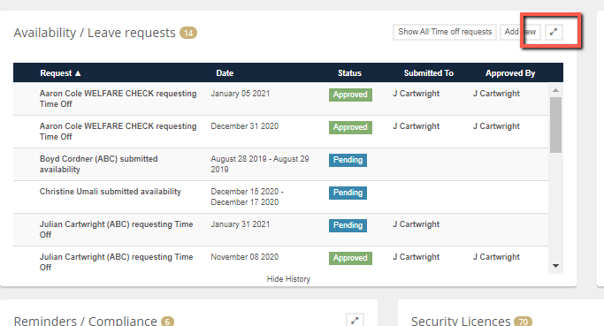Sort the table by Date column

(x=225, y=73)
